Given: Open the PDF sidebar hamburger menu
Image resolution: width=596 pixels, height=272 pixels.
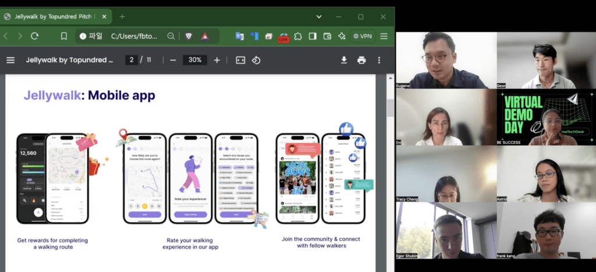Looking at the screenshot, I should coord(10,60).
